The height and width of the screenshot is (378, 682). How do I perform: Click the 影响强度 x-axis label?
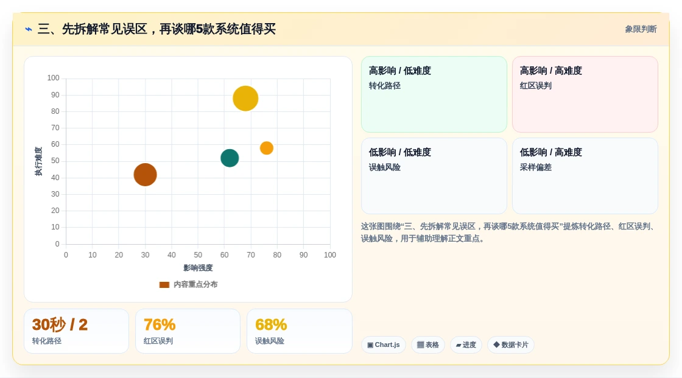(198, 268)
